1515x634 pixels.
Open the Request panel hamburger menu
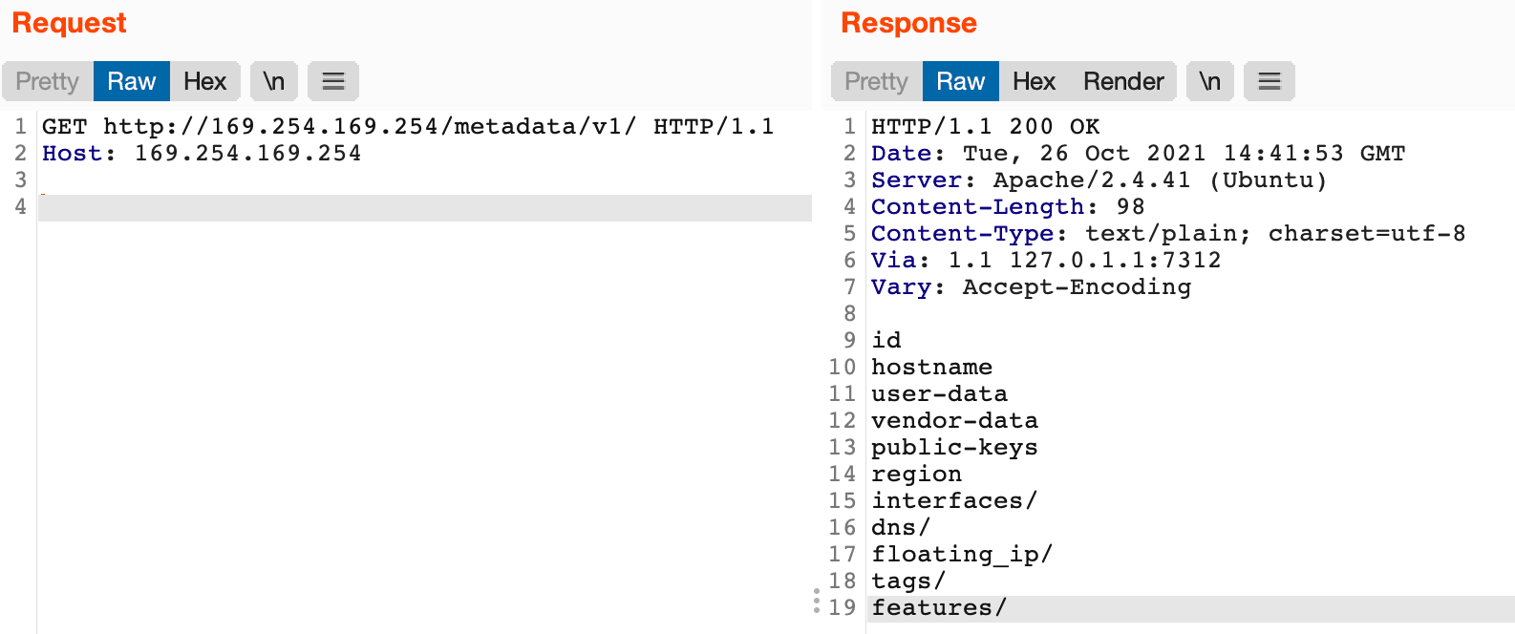(332, 81)
